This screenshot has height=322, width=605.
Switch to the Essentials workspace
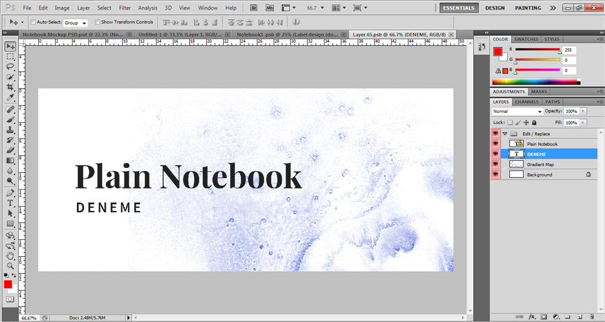459,8
